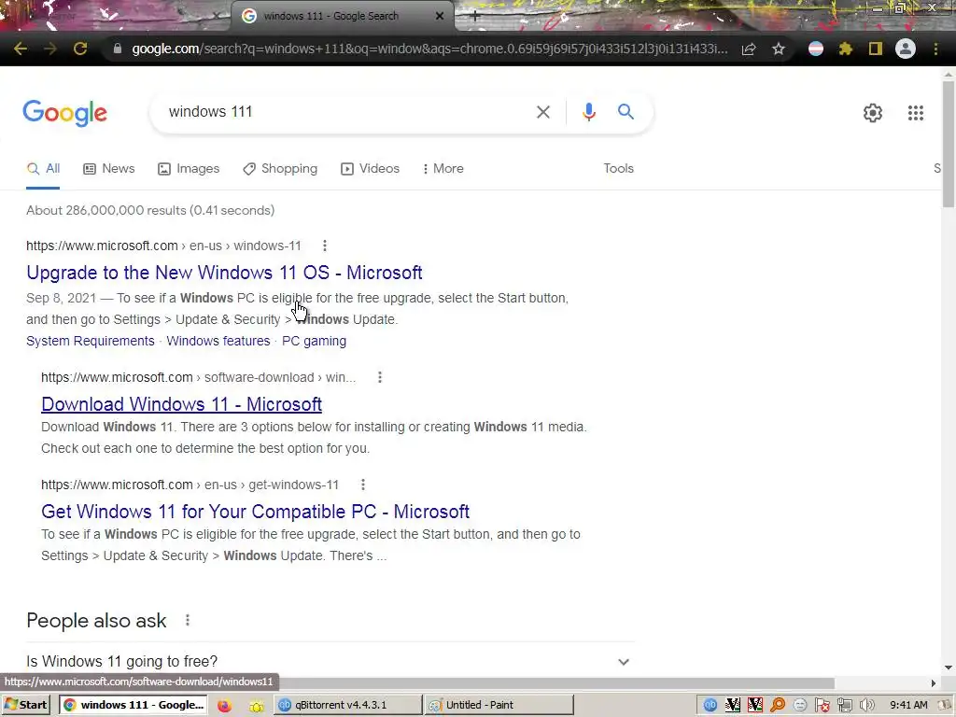Switch to the Videos tab
The height and width of the screenshot is (717, 956).
[x=370, y=169]
